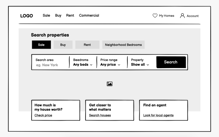The image size is (219, 137).
Task: Select the Rent search tab
Action: [87, 45]
